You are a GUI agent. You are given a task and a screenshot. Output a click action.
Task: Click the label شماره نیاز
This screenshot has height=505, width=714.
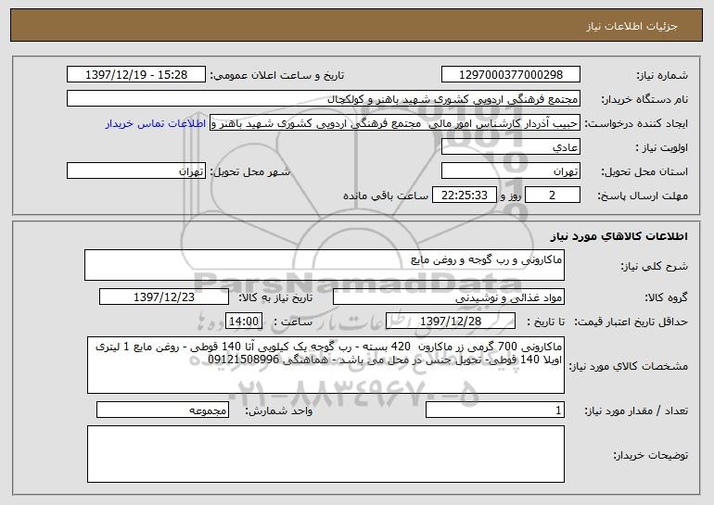click(662, 76)
